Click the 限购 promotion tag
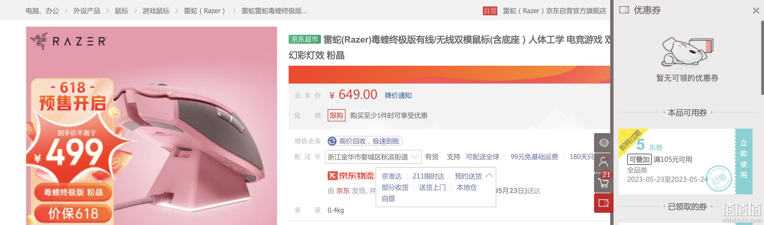 [x=336, y=115]
